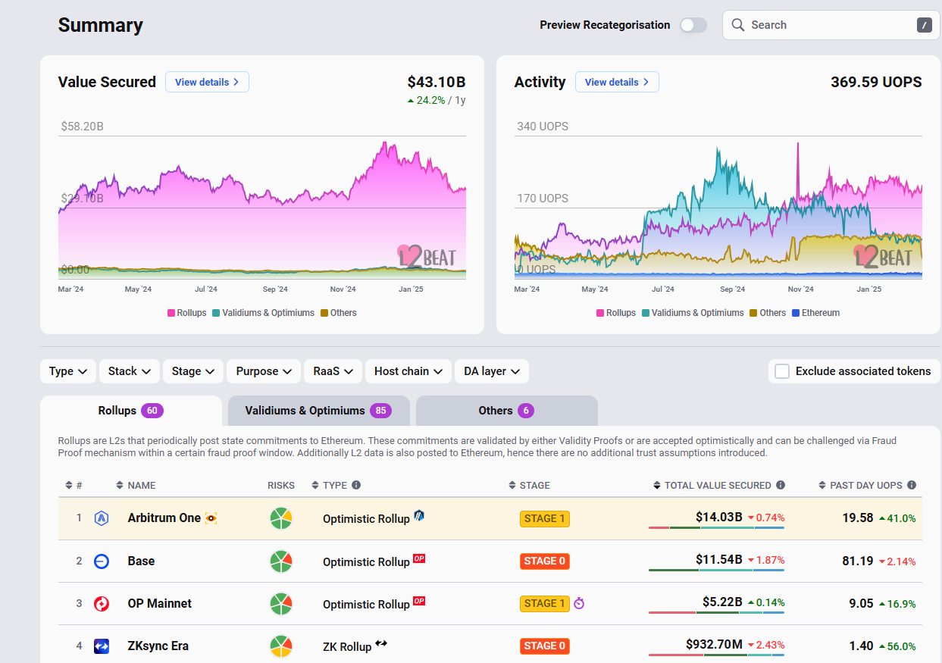Open the OP Mainnet project link
The height and width of the screenshot is (663, 942).
(x=160, y=604)
